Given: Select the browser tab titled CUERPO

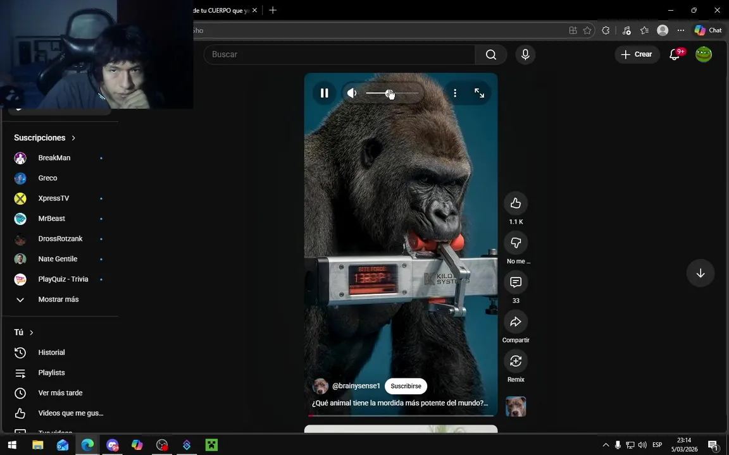Looking at the screenshot, I should (221, 10).
